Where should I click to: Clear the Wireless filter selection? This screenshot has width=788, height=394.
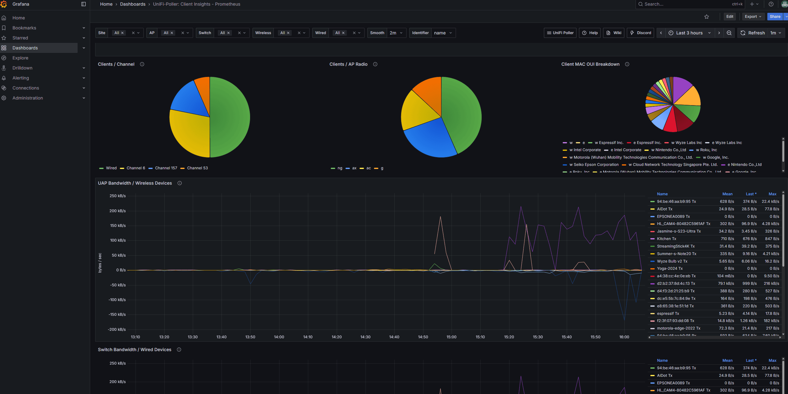coord(299,33)
